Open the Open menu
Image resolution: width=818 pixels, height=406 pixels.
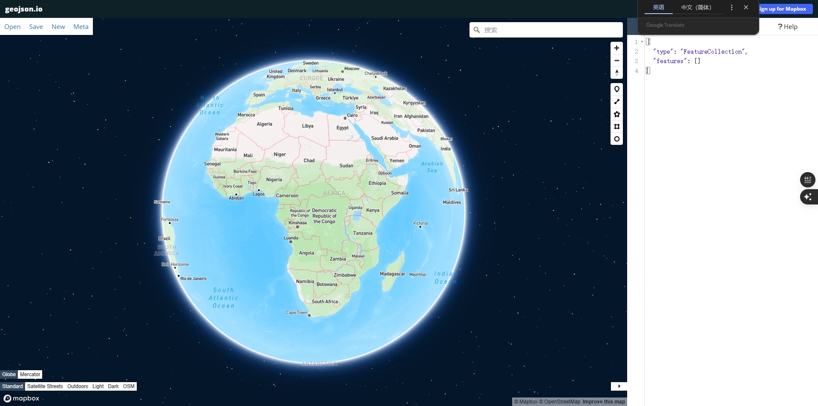coord(12,26)
